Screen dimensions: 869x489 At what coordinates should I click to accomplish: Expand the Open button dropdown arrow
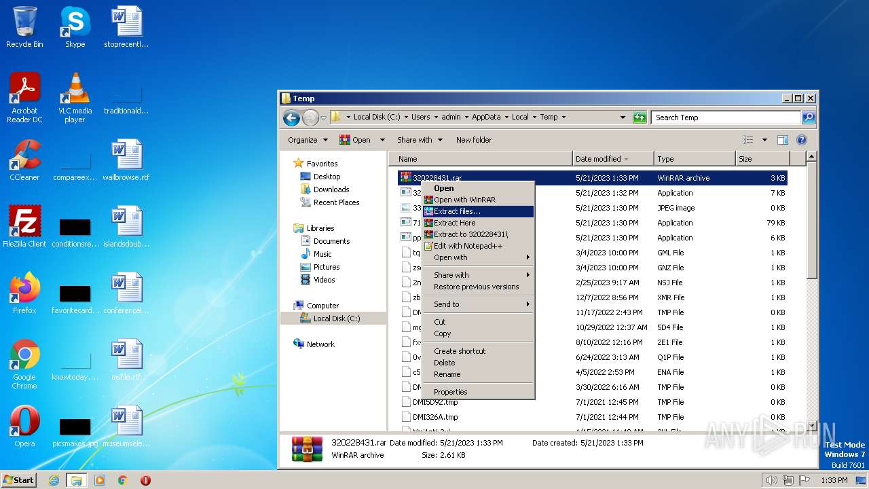point(382,140)
